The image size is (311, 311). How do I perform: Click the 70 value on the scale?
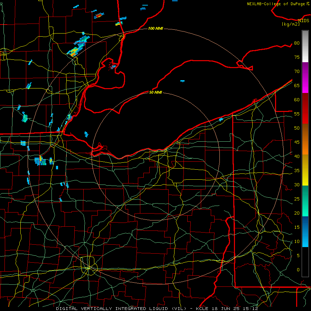coord(297,72)
